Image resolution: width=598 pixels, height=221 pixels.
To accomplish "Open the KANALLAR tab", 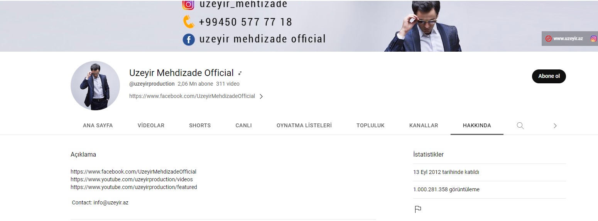I will [424, 125].
